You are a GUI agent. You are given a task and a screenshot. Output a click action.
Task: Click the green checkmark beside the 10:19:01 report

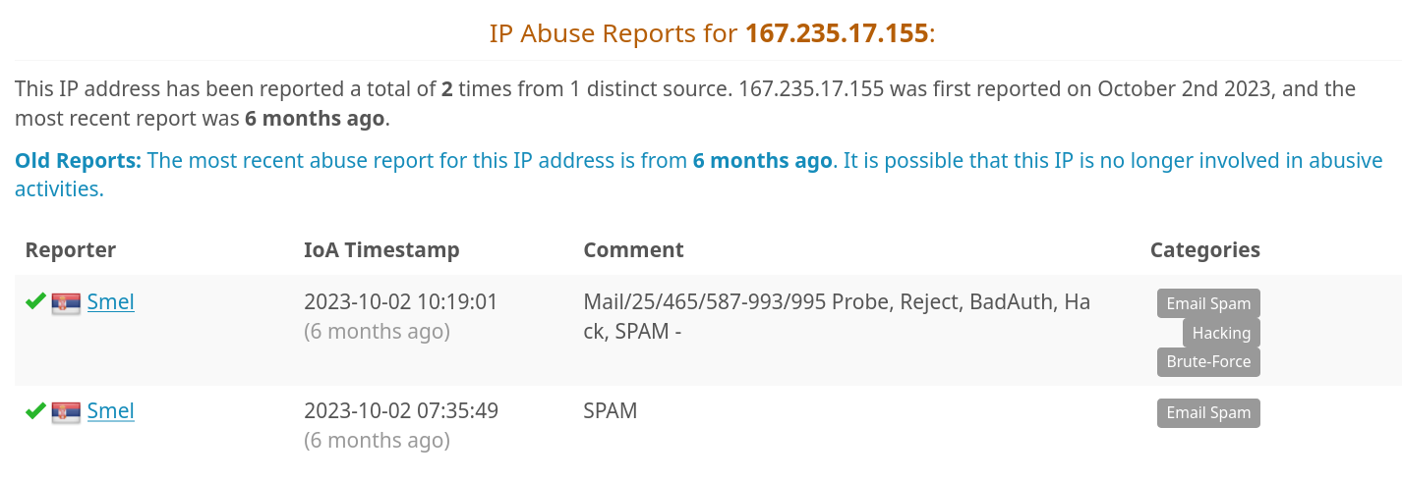click(36, 301)
